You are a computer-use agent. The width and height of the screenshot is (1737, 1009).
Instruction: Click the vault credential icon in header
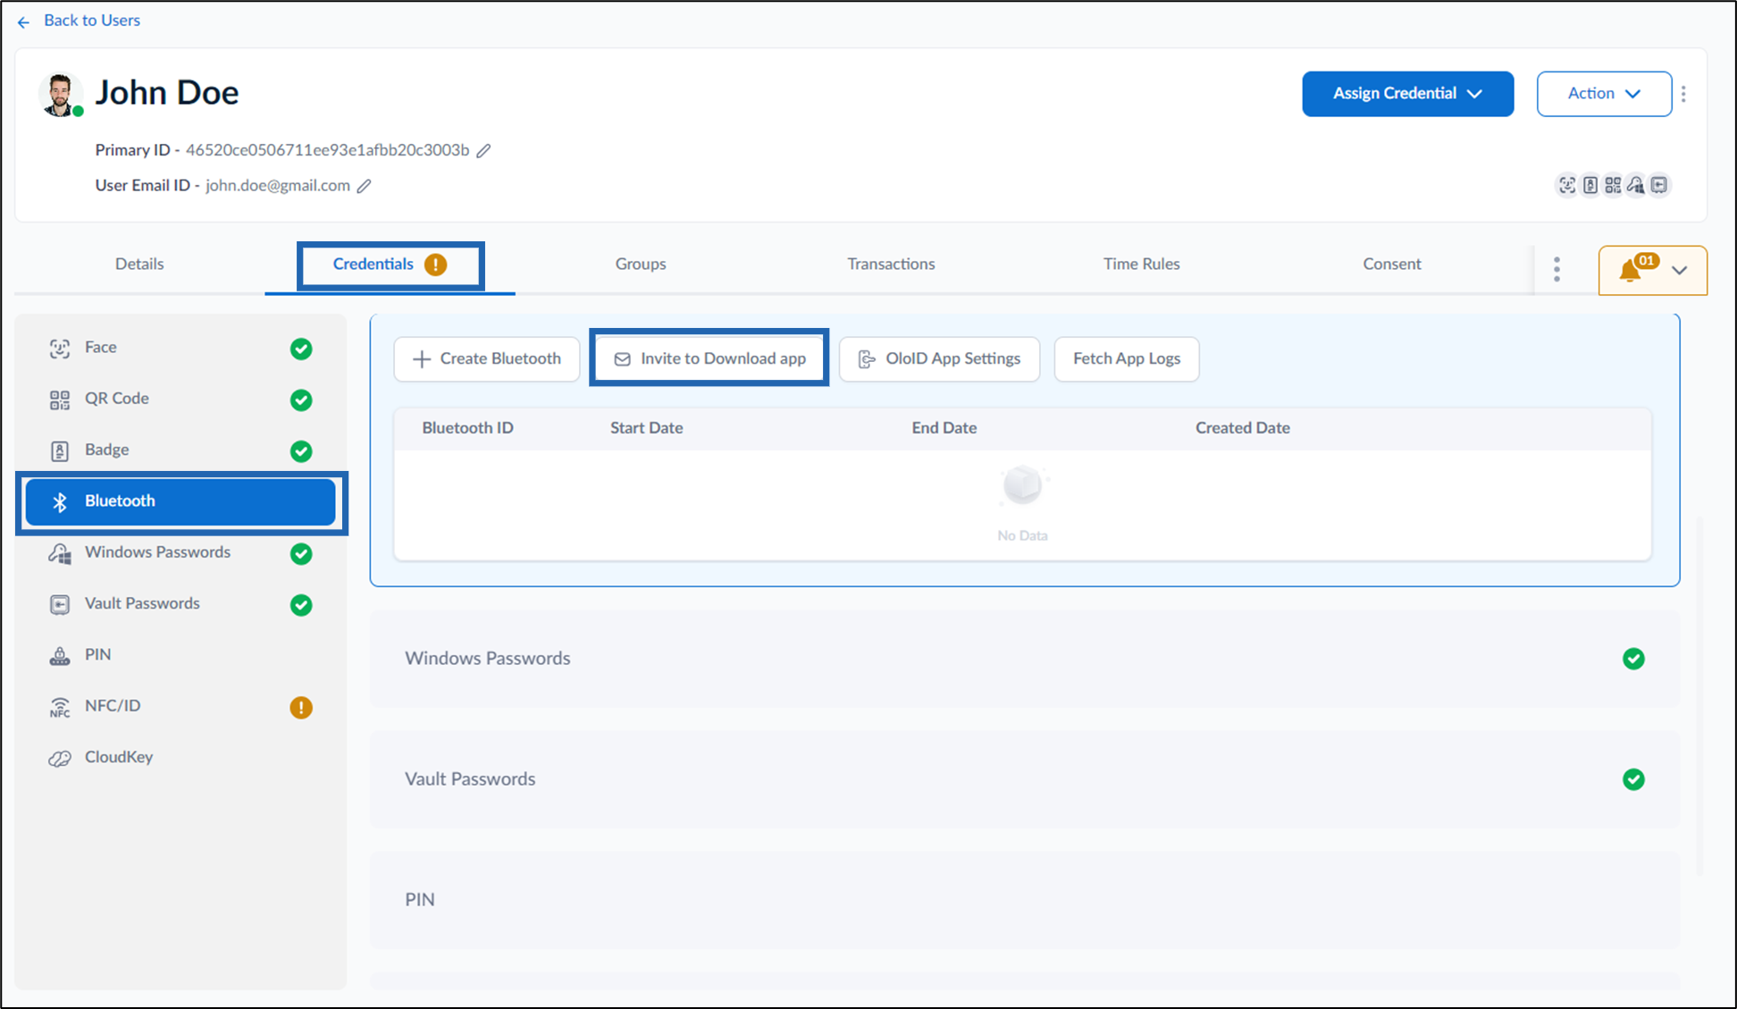pyautogui.click(x=1659, y=185)
